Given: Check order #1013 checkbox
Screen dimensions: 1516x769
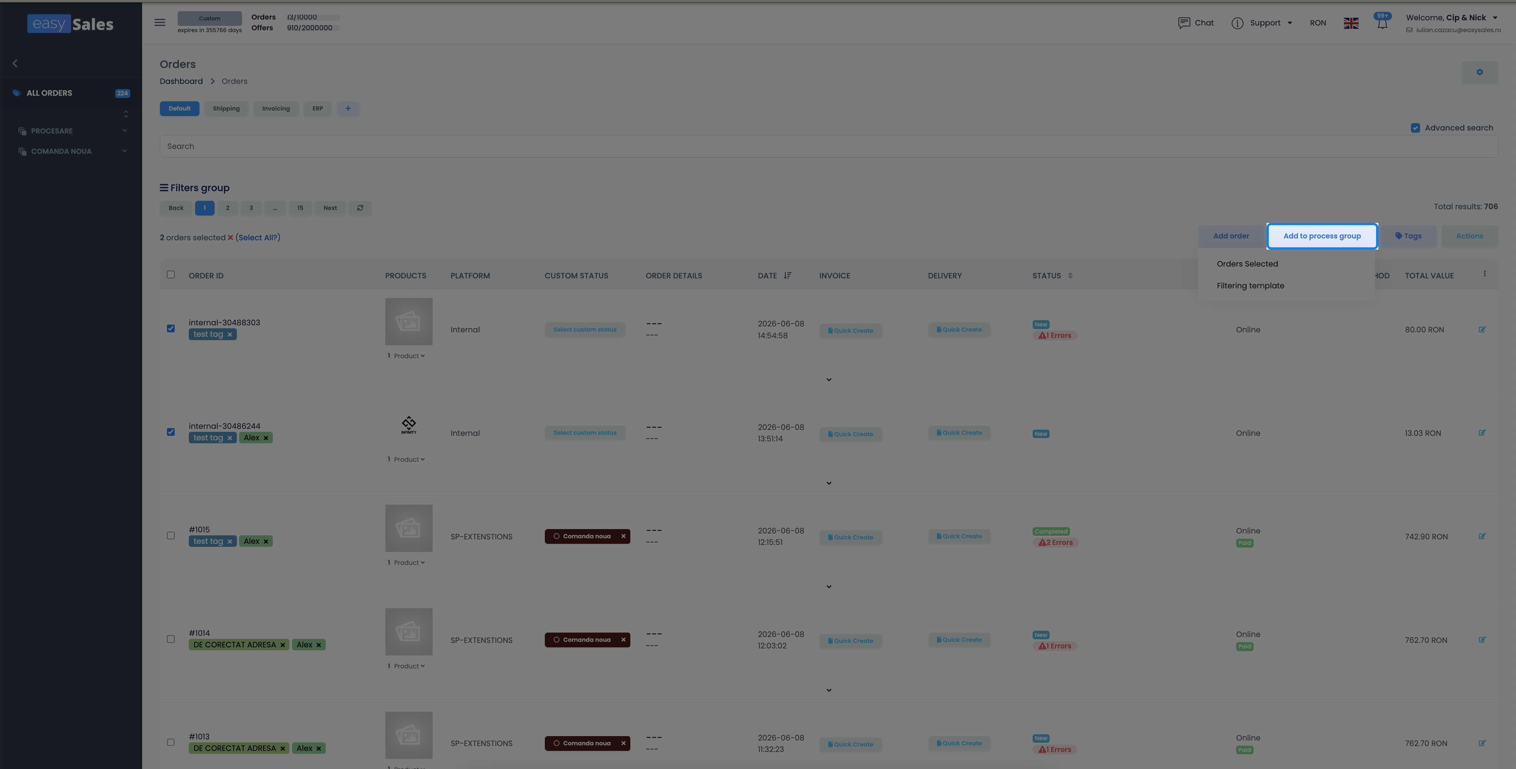Looking at the screenshot, I should pos(171,742).
